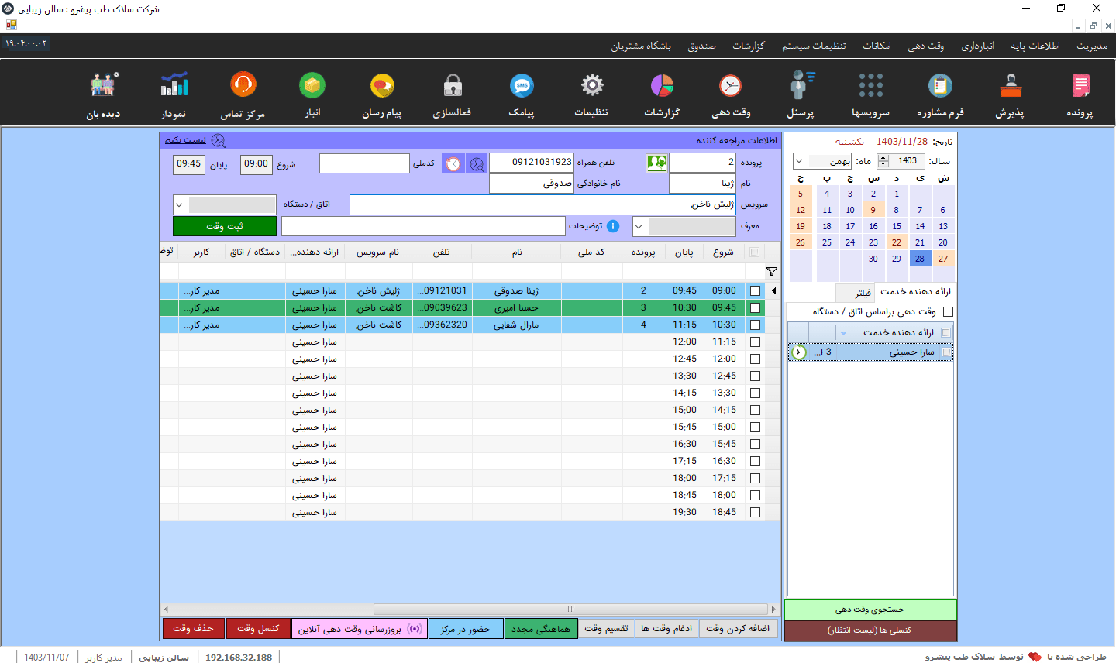The image size is (1116, 663).
Task: Toggle the grid header select-all checkbox
Action: click(x=755, y=252)
